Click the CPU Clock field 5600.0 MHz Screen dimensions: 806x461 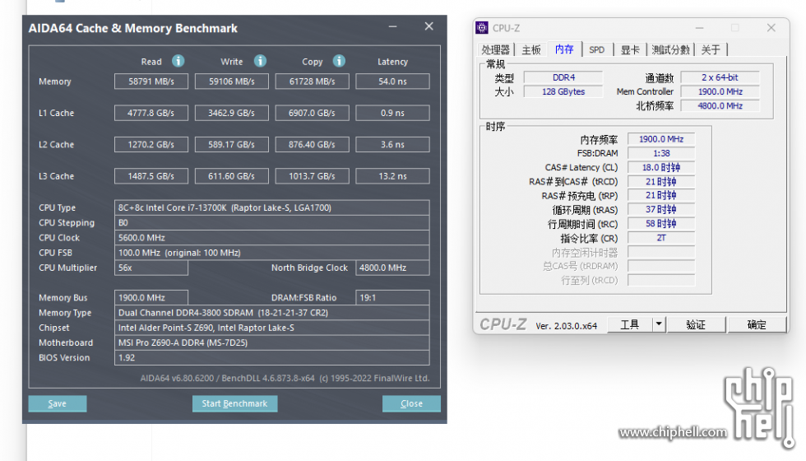272,238
